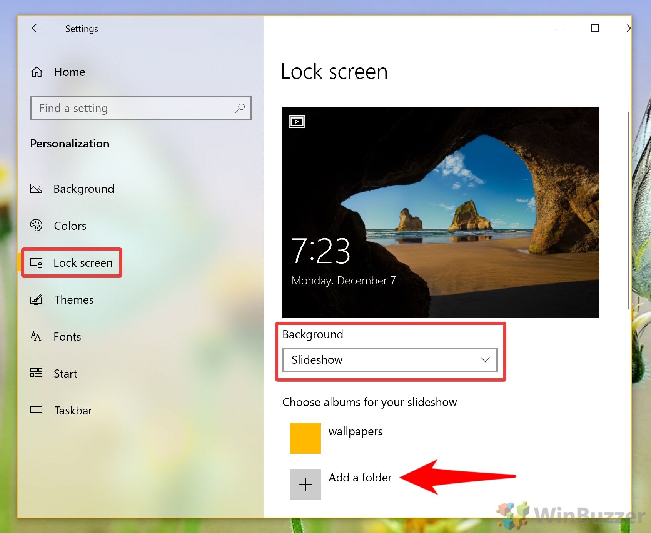
Task: Click the 7:23 clock on preview
Action: point(320,251)
